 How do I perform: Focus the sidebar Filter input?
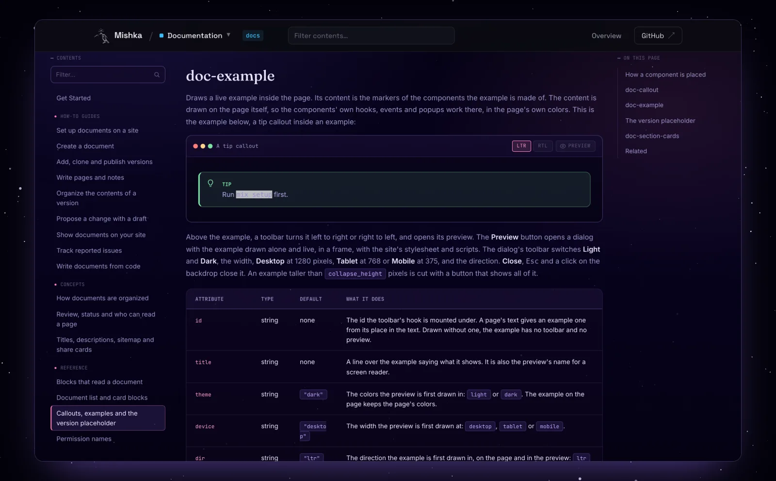[x=108, y=75]
